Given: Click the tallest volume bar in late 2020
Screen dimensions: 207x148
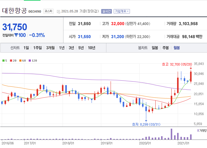Looking at the screenshot, I should coord(171,134).
